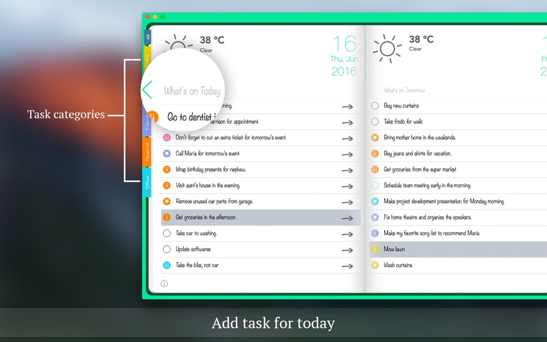Screen dimensions: 547x342
Task: Move 'Get groceries in the afternoon' to tomorrow
Action: (347, 218)
